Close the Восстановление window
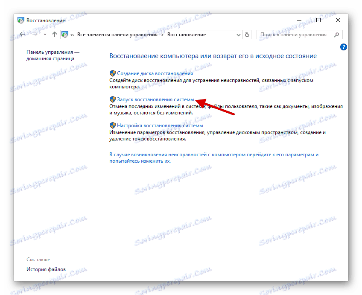 click(338, 20)
